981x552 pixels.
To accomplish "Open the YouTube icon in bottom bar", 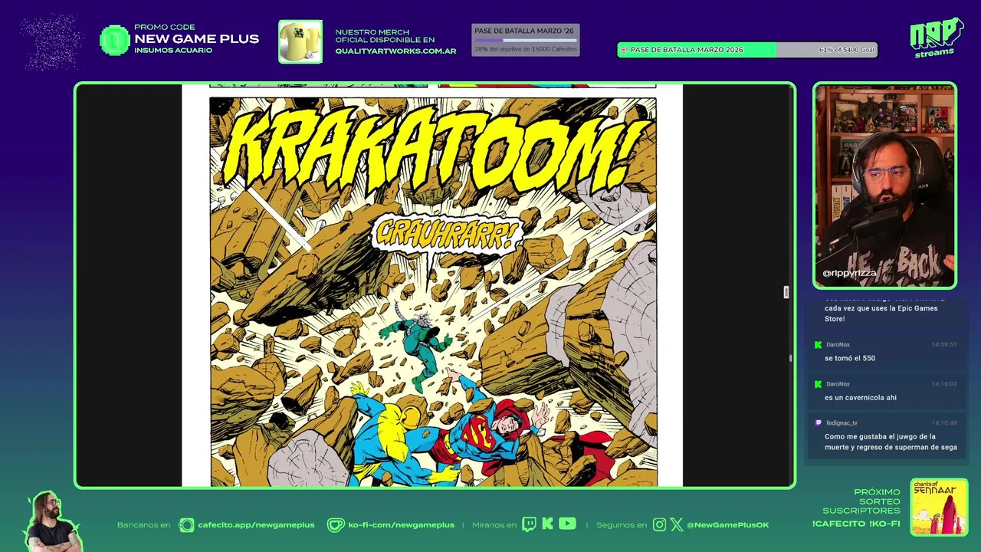I will (567, 524).
